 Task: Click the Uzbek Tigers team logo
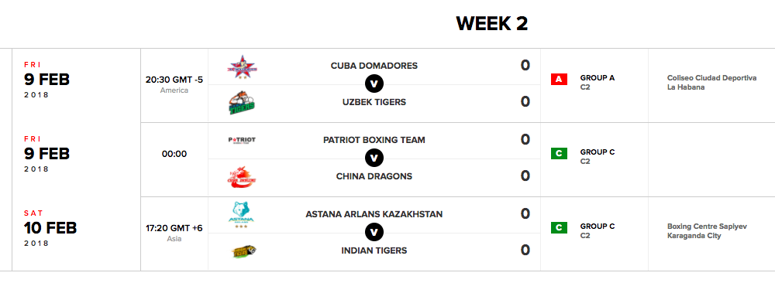coord(243,103)
